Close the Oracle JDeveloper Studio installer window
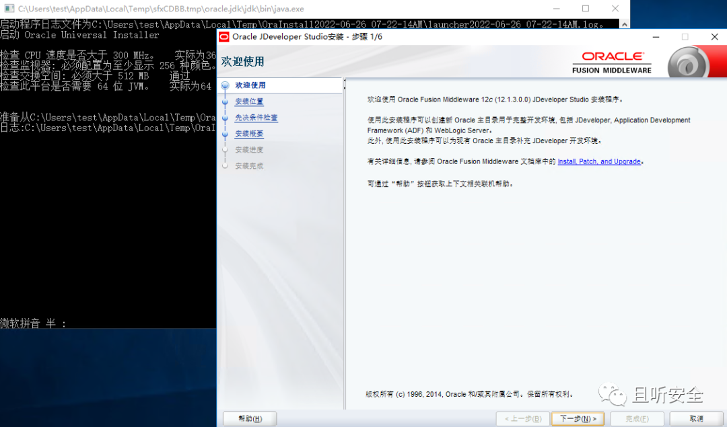This screenshot has width=727, height=427. (714, 37)
